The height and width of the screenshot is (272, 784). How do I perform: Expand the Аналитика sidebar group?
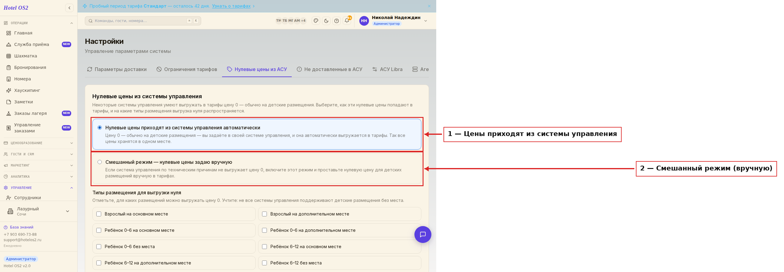(39, 177)
